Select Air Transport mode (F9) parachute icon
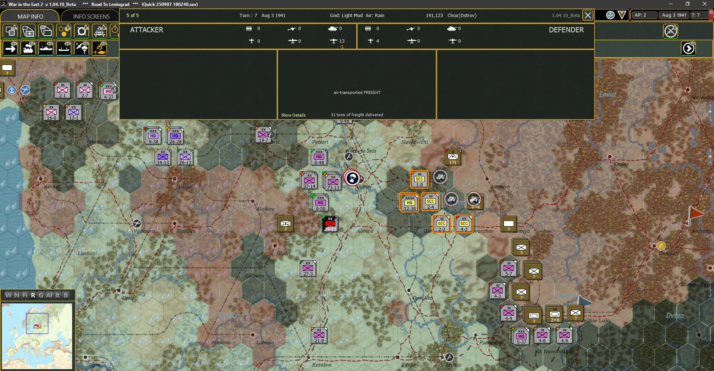This screenshot has width=714, height=371. [81, 48]
